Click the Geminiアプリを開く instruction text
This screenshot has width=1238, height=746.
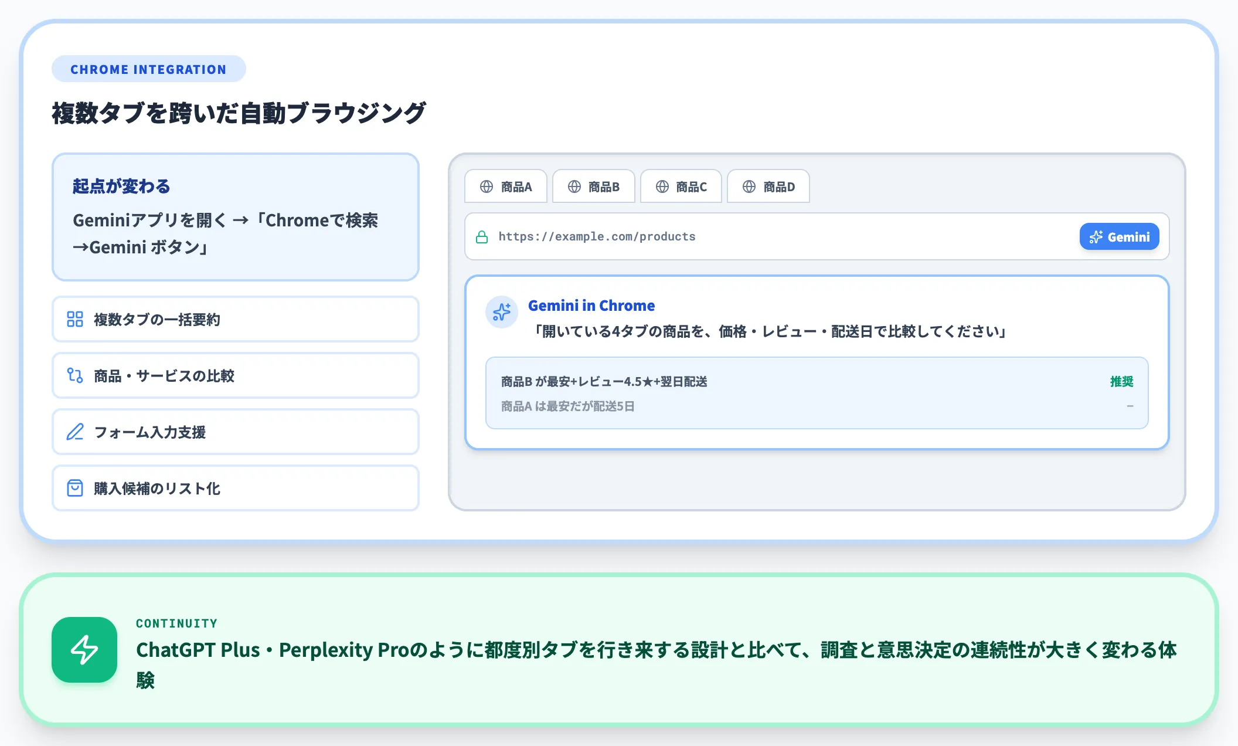(x=226, y=233)
